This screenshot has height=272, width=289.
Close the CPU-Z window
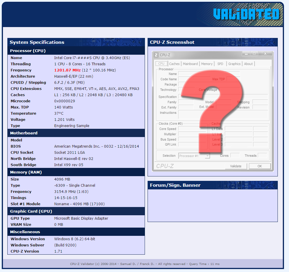(265, 54)
